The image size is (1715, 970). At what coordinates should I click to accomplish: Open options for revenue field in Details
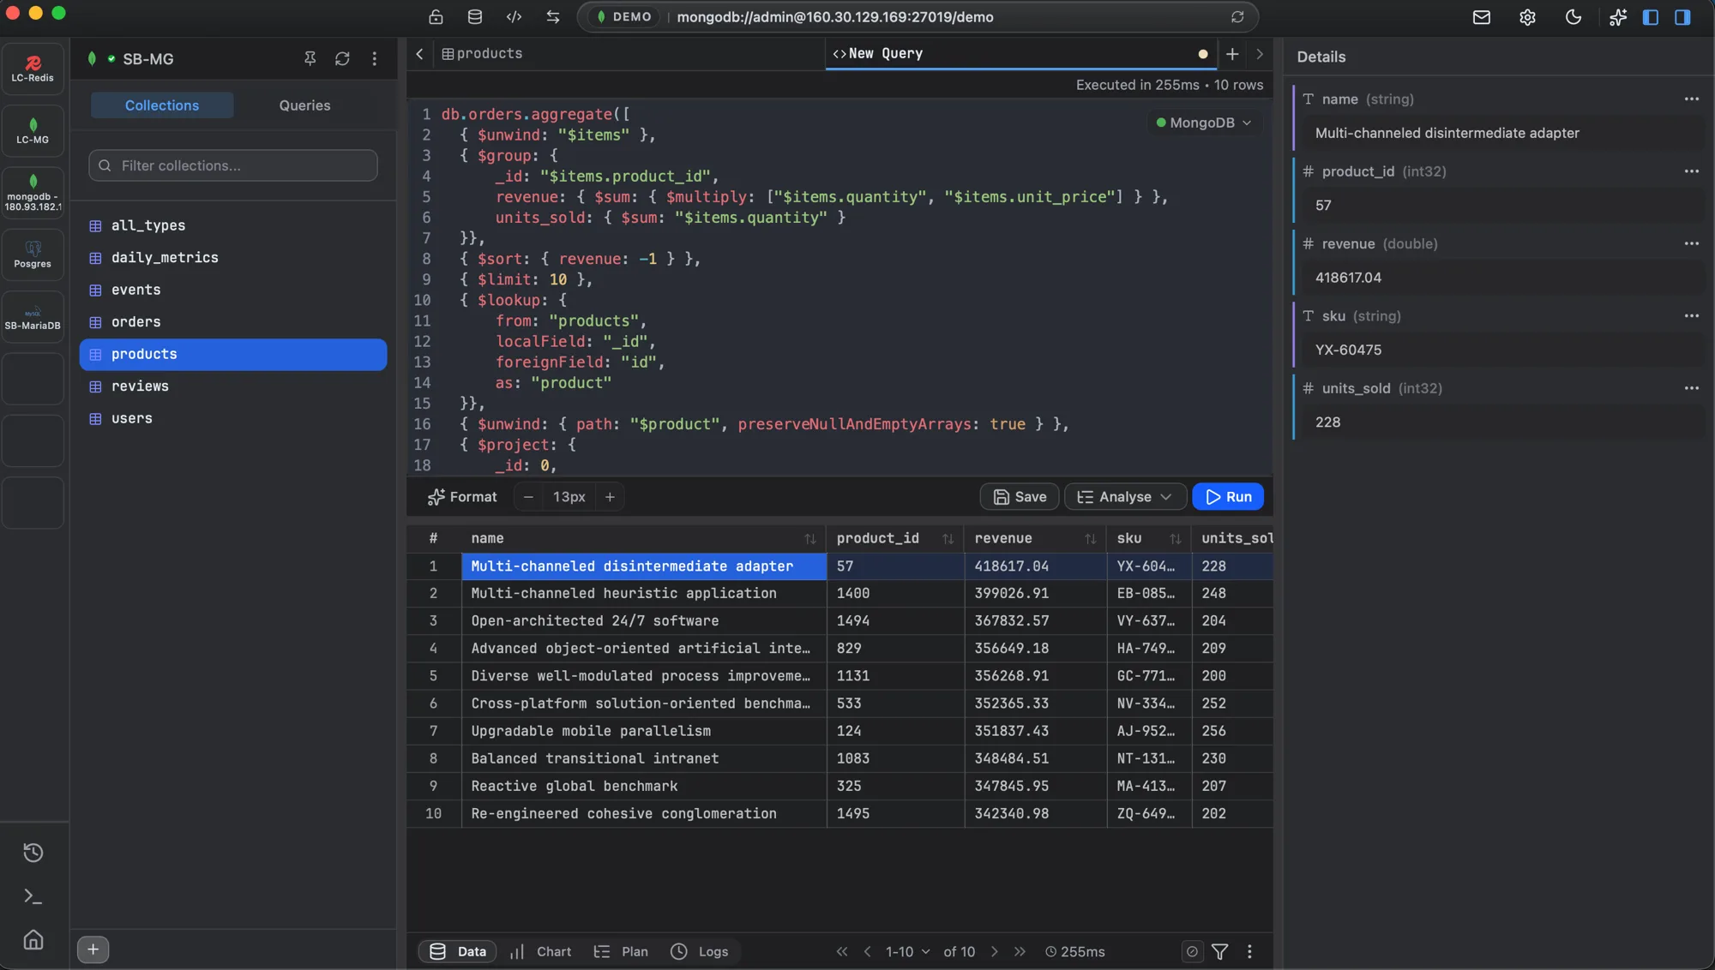[x=1691, y=243]
